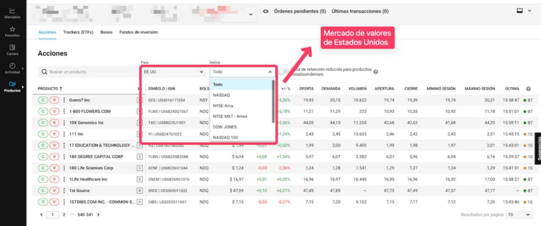This screenshot has width=541, height=226.
Task: Open more options for 10X Genomics Inc
Action: (64, 123)
